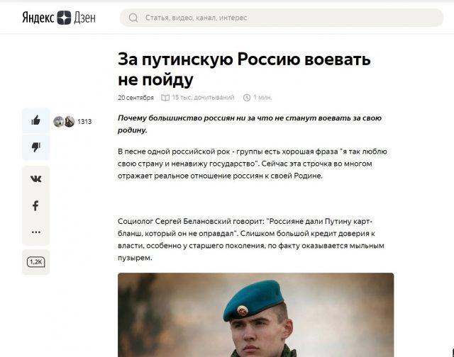This screenshot has width=454, height=357.
Task: Share the article to VK
Action: 36,179
